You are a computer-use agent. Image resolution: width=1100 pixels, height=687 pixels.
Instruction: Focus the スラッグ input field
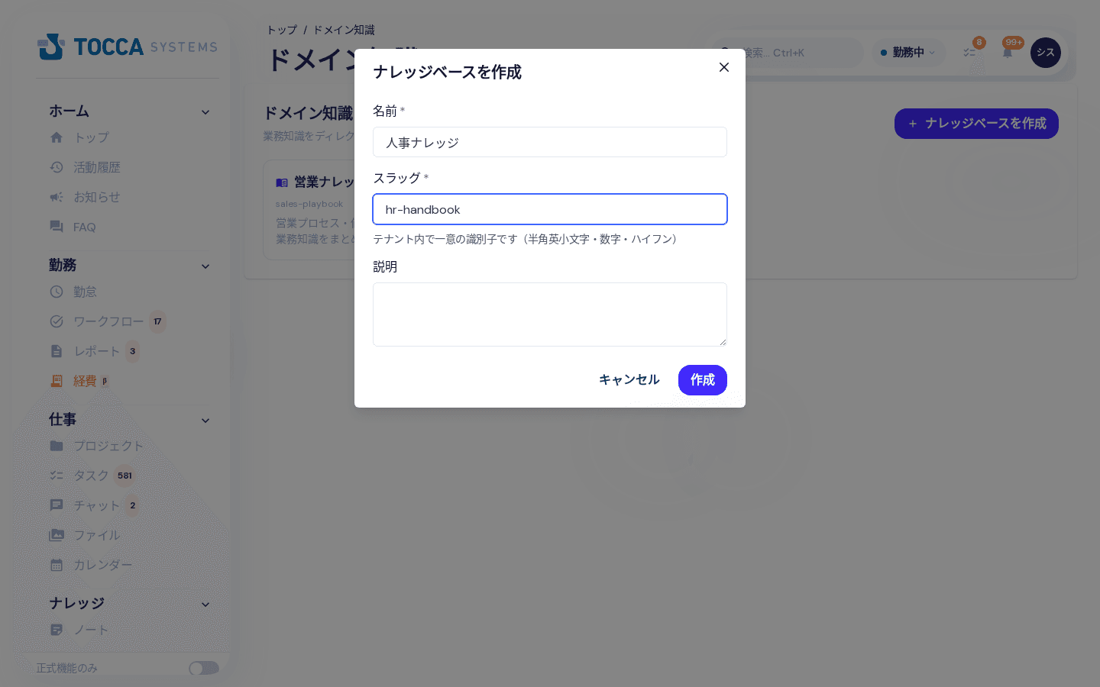coord(550,209)
